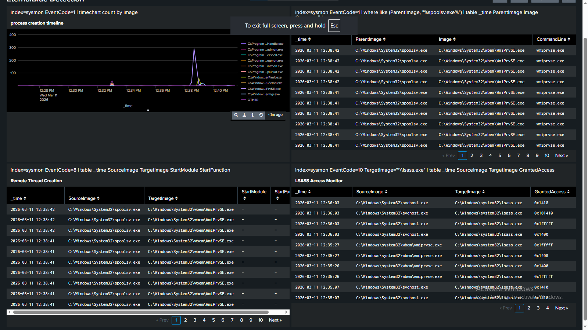The height and width of the screenshot is (330, 588).
Task: Open the "<1m ago" refresh time dropdown
Action: [275, 115]
